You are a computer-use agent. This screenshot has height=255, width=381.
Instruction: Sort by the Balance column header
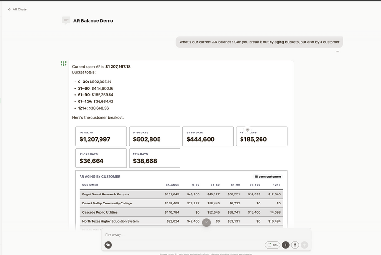172,185
